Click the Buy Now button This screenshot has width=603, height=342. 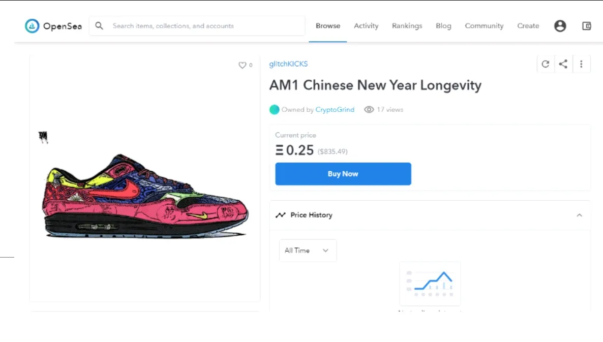343,174
